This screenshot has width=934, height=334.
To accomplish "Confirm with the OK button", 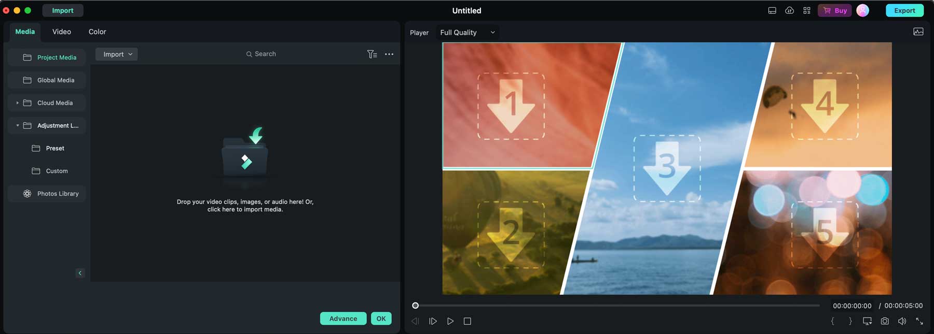I will tap(381, 318).
